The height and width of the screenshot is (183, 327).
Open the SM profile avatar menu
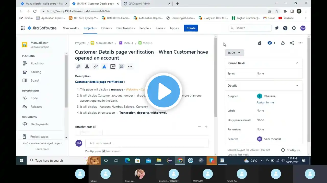[x=303, y=28]
